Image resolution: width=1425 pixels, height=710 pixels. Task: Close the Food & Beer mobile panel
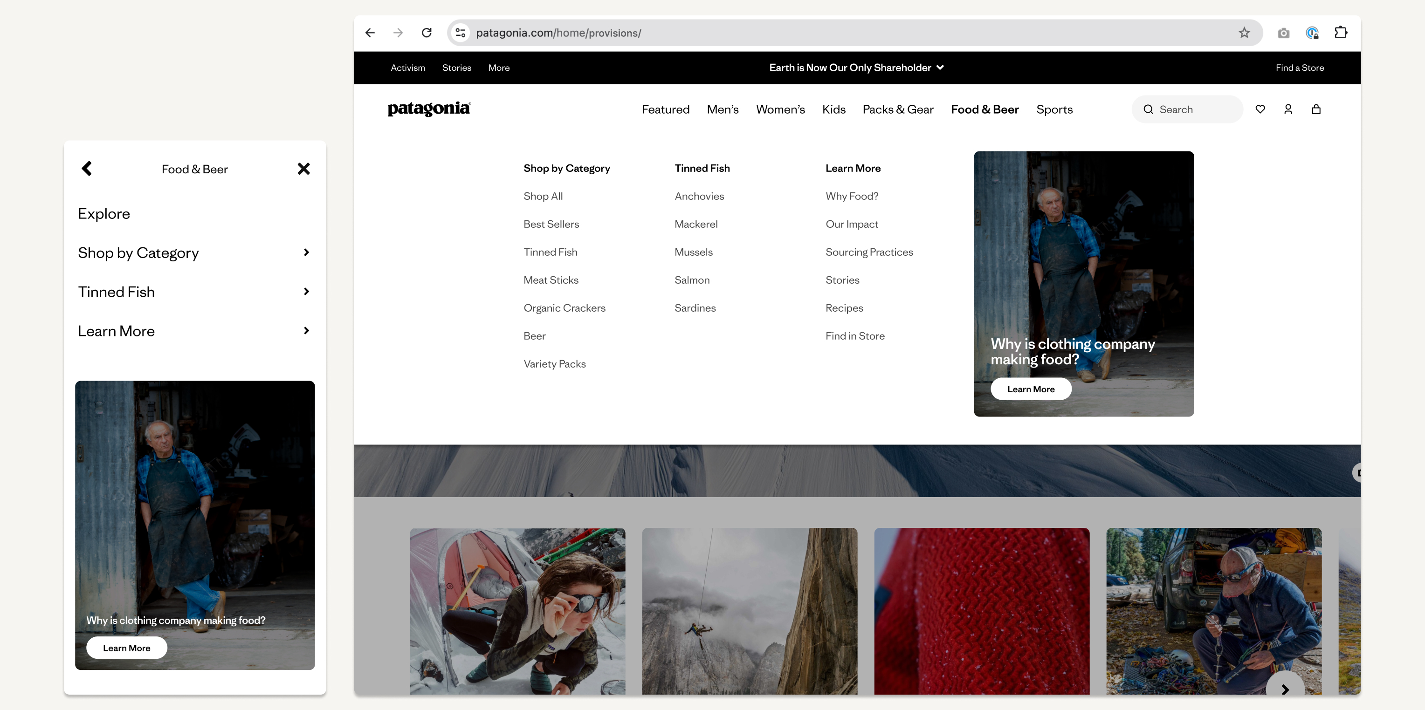pos(304,169)
